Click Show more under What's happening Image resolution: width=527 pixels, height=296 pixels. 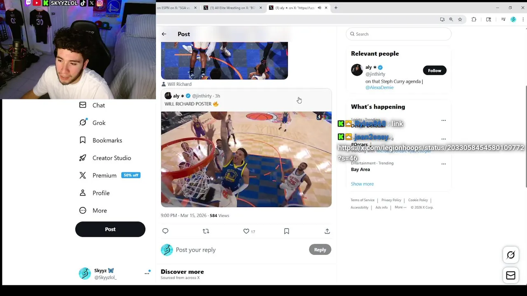click(362, 184)
